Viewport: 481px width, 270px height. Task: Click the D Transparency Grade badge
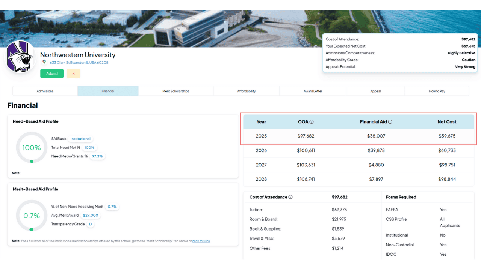[90, 224]
